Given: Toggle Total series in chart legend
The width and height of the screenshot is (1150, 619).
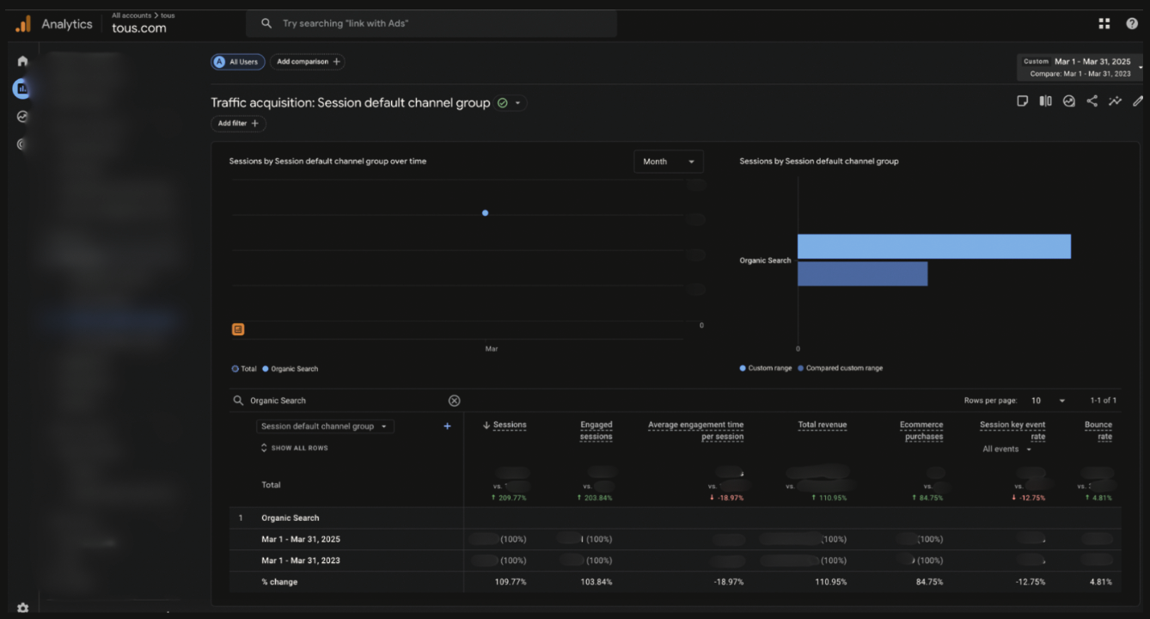Looking at the screenshot, I should click(244, 369).
